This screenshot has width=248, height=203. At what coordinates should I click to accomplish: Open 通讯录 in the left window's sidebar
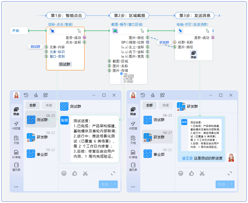(16, 167)
